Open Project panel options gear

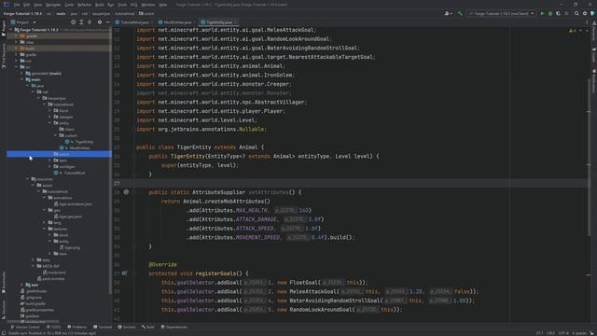(x=100, y=22)
